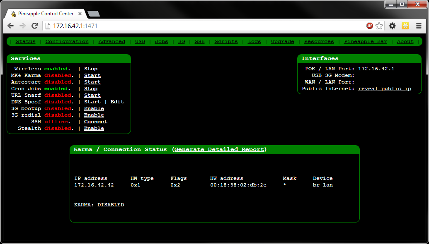429x244 pixels.
Task: Open the Pineapple Bar page
Action: (366, 41)
